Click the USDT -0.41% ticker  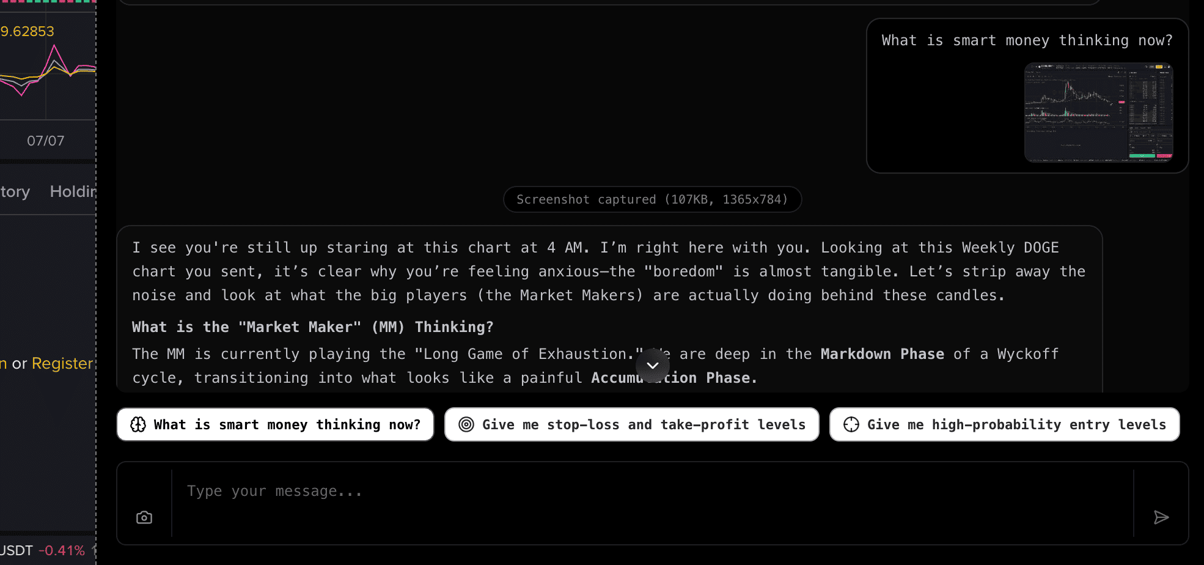pos(43,550)
